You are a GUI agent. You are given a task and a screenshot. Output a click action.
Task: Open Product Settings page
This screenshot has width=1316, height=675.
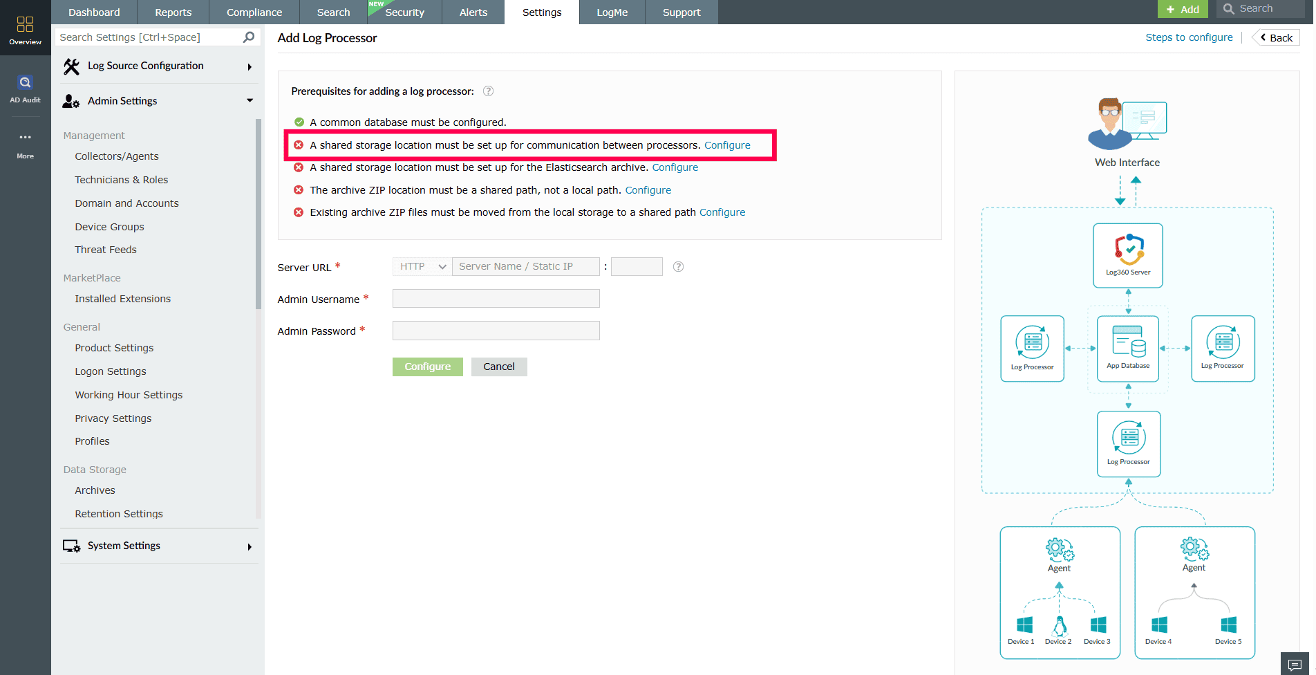(114, 348)
